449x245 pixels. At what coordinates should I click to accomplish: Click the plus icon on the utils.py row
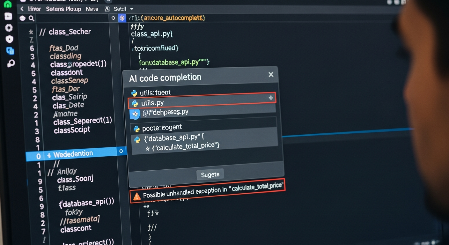click(271, 98)
